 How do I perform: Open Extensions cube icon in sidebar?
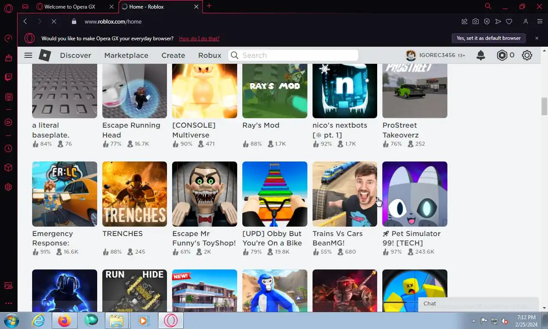[8, 167]
